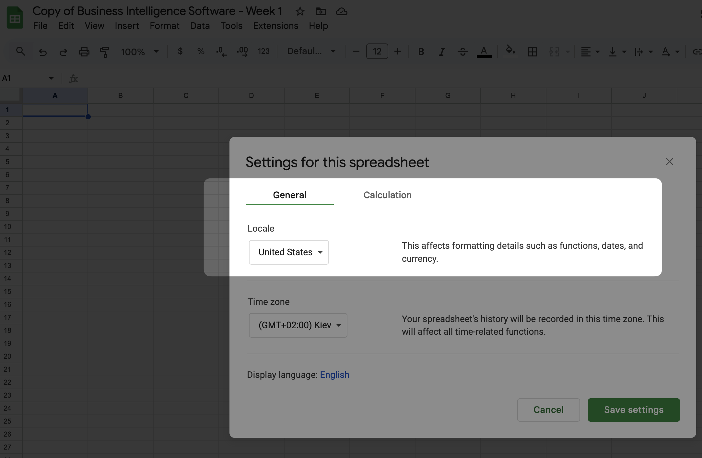Click the print icon in the toolbar

pyautogui.click(x=84, y=52)
